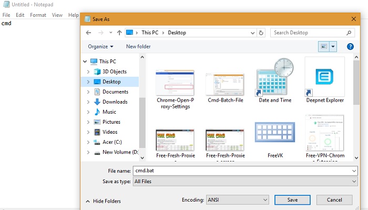Select Date and Time shortcut
This screenshot has width=368, height=210.
click(x=275, y=81)
